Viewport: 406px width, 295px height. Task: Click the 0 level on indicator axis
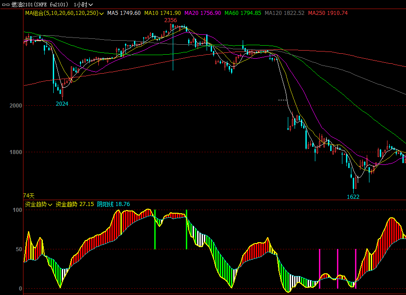pos(20,289)
